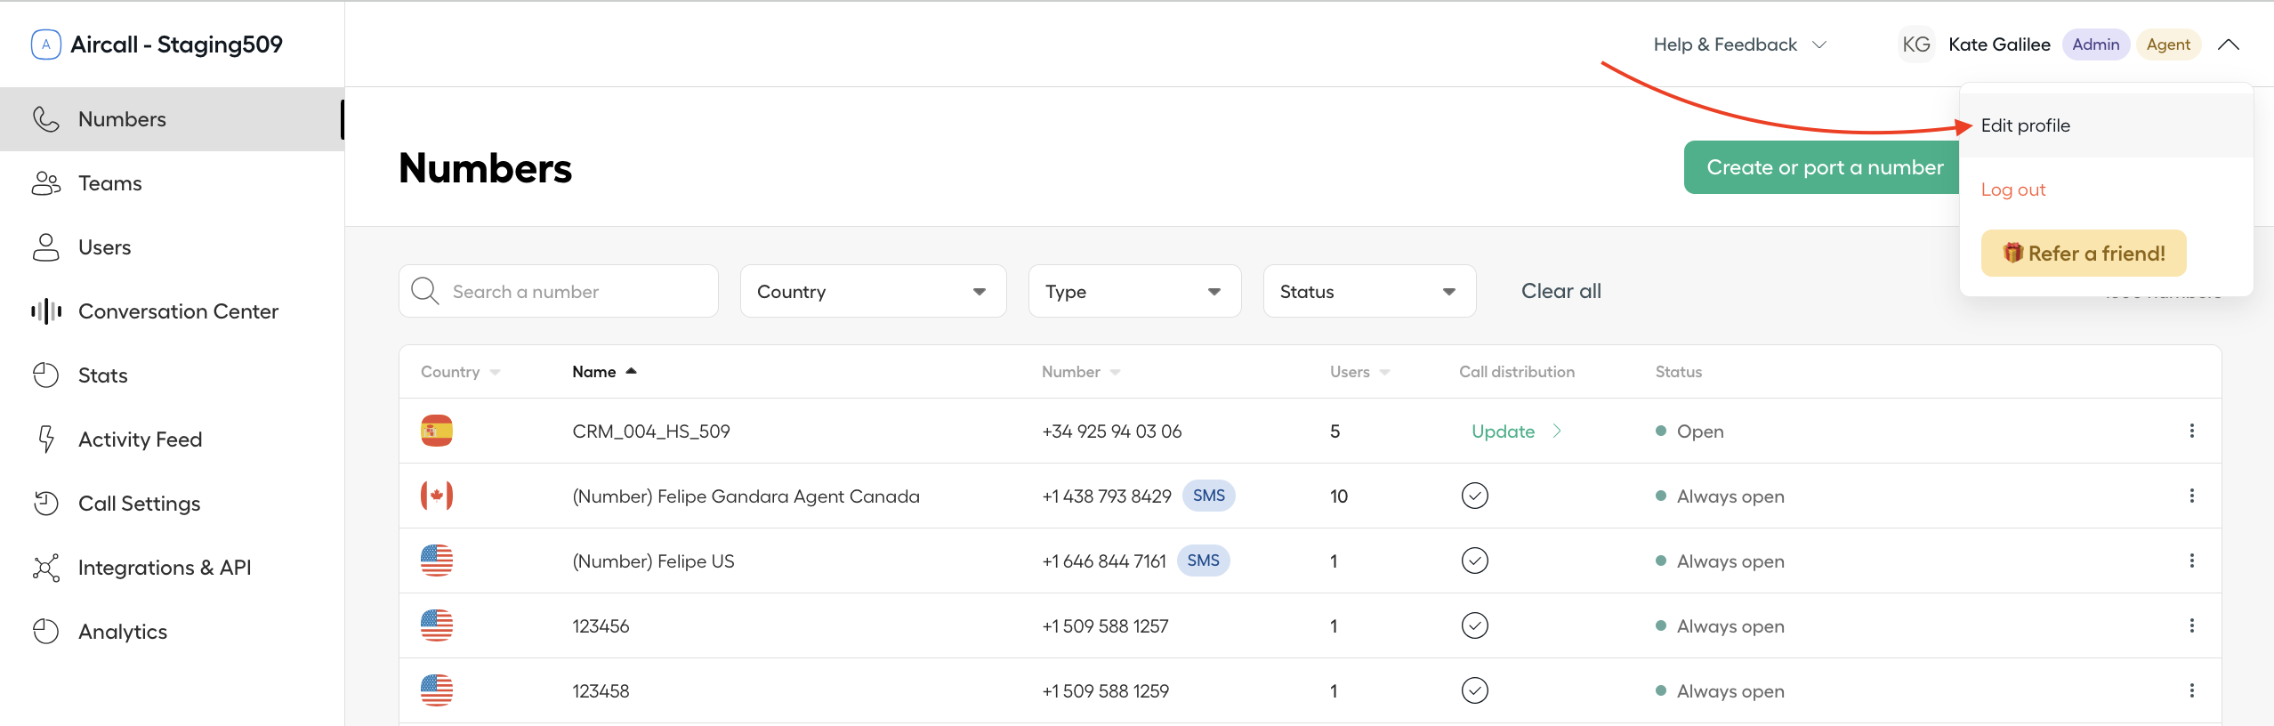The image size is (2274, 726).
Task: Click call distribution checkmark for (Number) Felipe US
Action: click(x=1475, y=561)
